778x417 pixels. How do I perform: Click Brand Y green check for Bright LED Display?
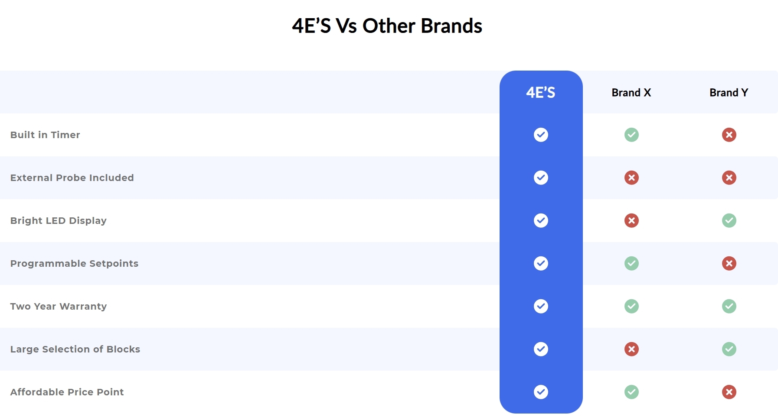729,220
